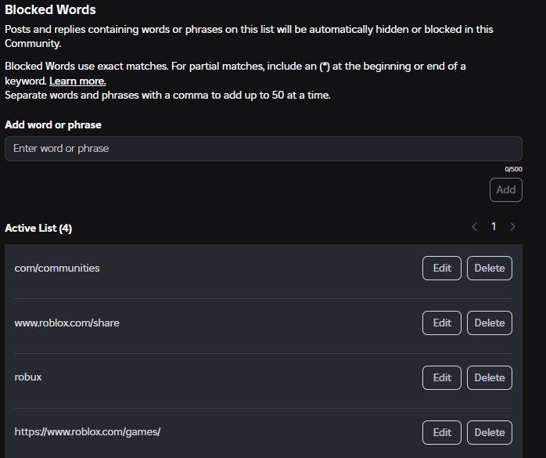Select the www.roblox.com/share list item text
This screenshot has width=546, height=458.
(x=66, y=323)
